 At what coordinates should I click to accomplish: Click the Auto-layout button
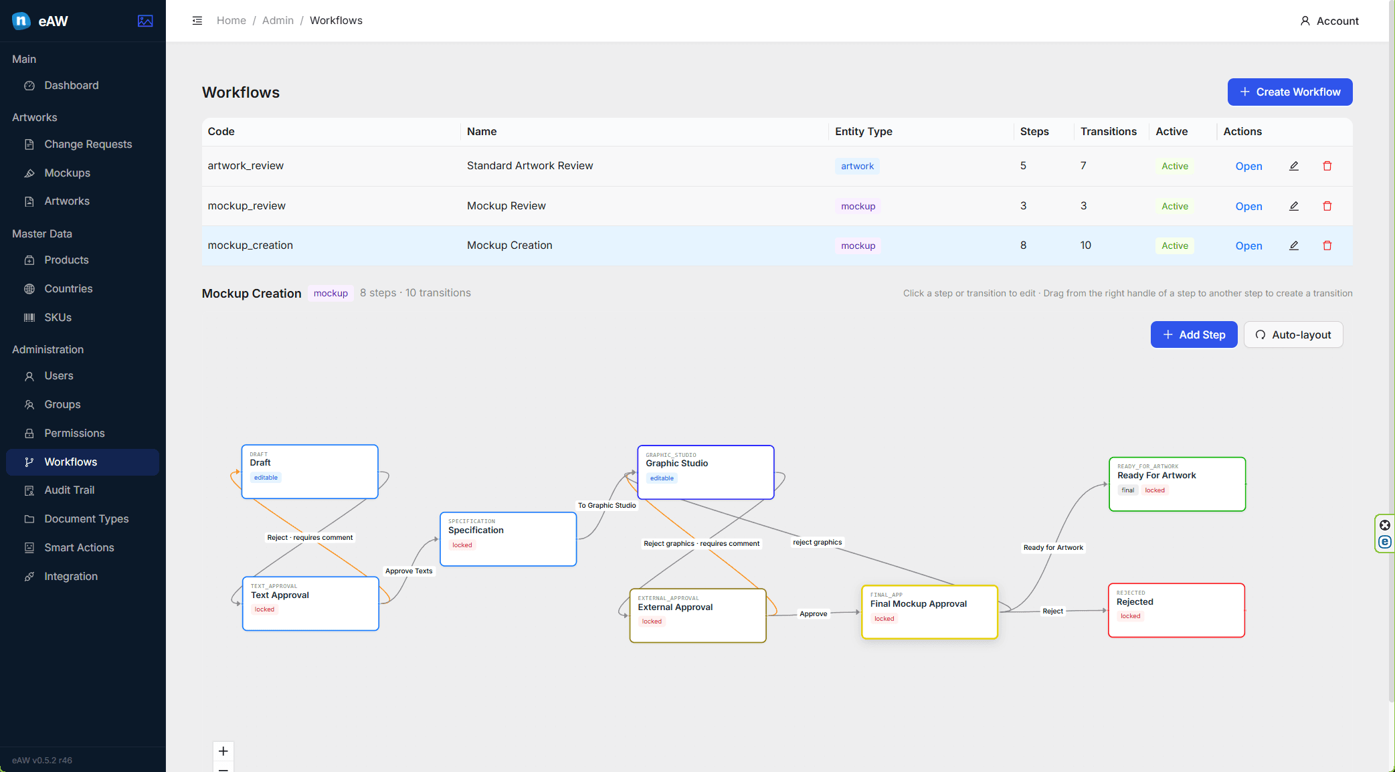tap(1293, 334)
